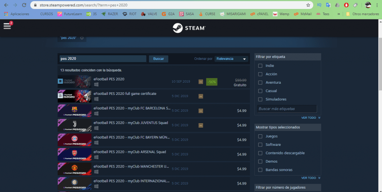Viewport: 382px width, 192px height.
Task: Expand VER TODO under type filters
Action: tap(311, 177)
